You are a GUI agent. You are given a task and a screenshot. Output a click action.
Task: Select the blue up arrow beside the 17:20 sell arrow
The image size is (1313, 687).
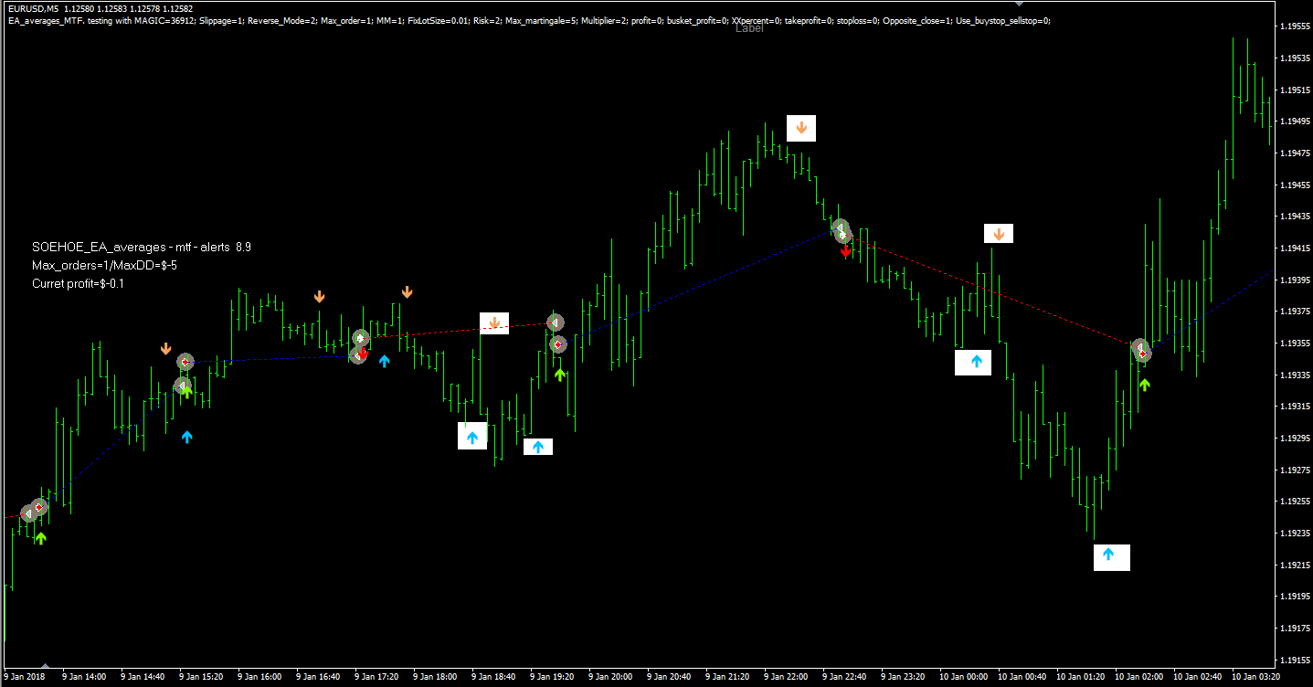click(385, 361)
